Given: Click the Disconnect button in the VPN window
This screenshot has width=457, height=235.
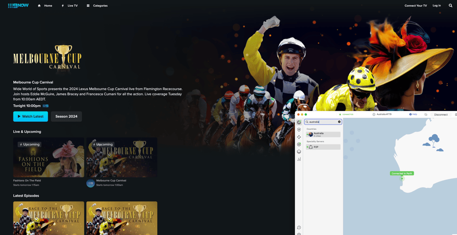Looking at the screenshot, I should [x=440, y=115].
